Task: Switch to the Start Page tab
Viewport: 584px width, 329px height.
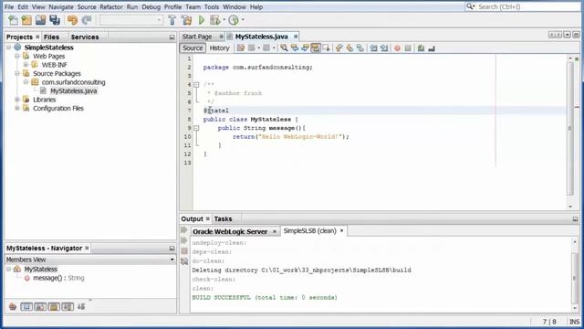Action: pyautogui.click(x=197, y=37)
